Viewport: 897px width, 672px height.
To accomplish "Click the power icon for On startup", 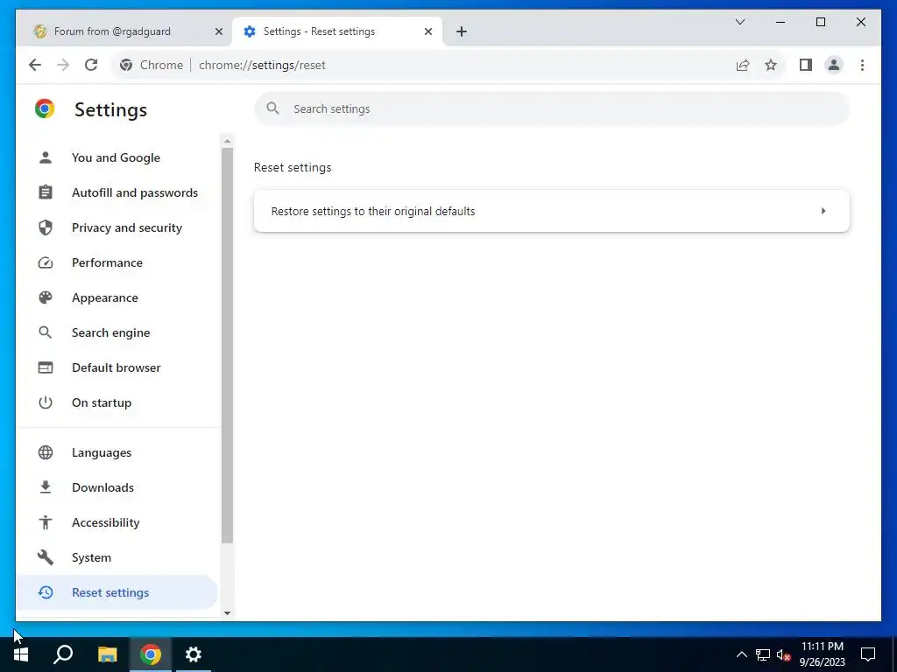I will click(x=46, y=402).
